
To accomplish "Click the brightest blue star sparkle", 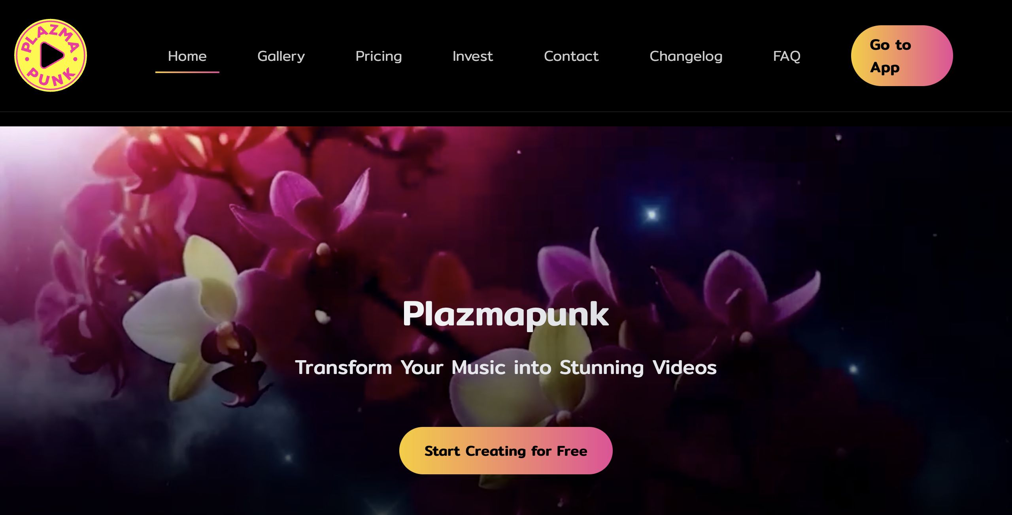I will [651, 214].
